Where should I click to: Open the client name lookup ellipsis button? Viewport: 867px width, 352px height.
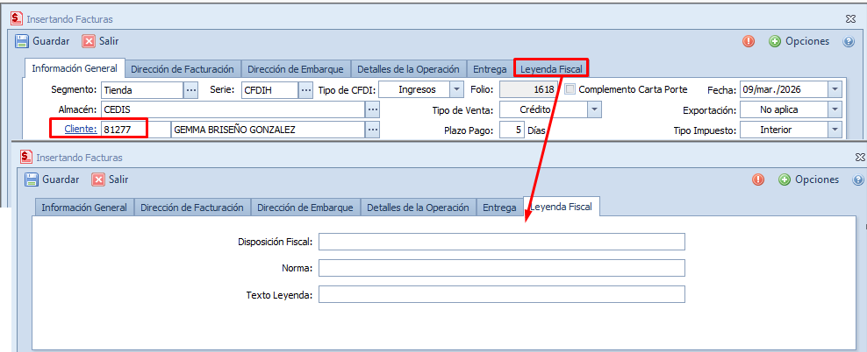tap(373, 130)
